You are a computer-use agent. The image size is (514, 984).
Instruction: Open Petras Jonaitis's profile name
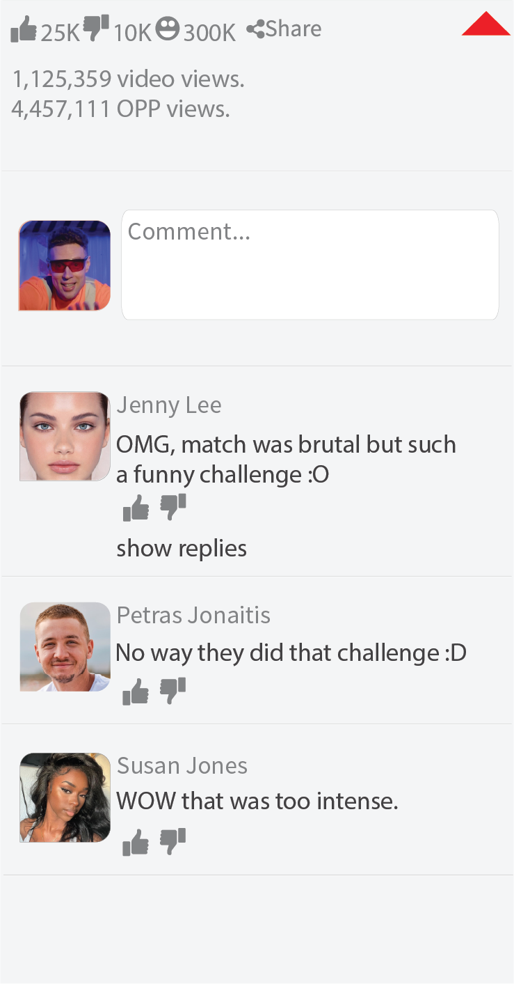click(193, 616)
